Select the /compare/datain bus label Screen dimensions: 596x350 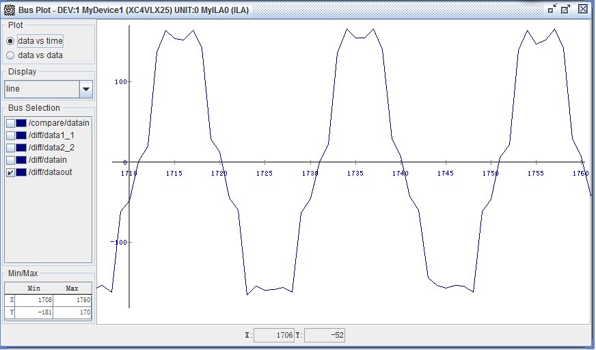(59, 123)
